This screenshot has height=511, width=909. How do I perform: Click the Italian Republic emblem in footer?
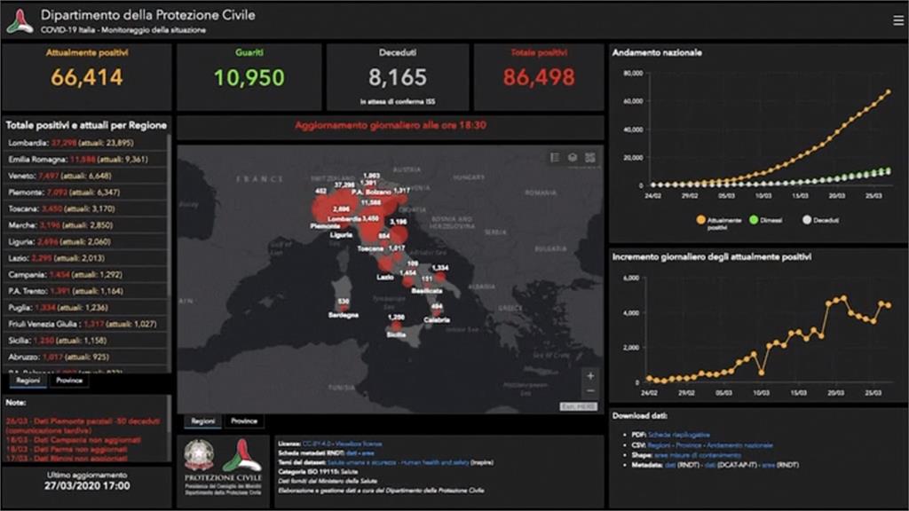(198, 455)
